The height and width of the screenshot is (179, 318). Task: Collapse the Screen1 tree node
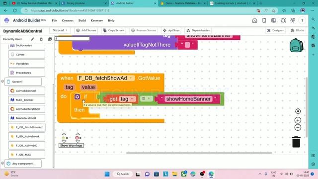[x=2, y=82]
